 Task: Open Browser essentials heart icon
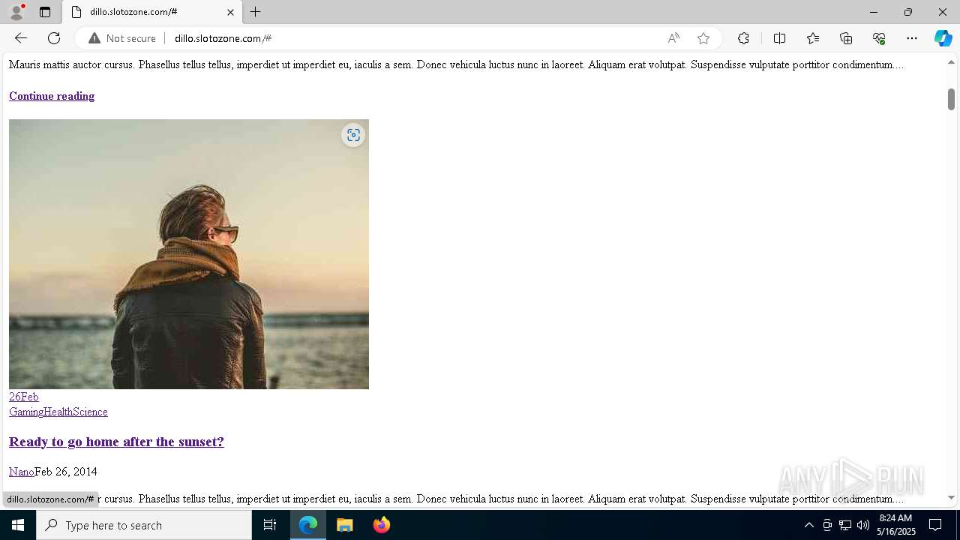point(879,38)
